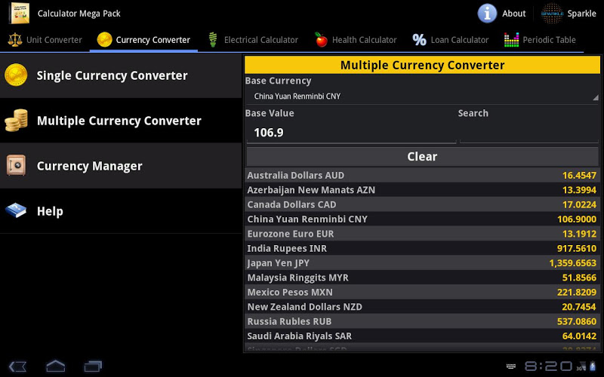Tap the 8:20 clock in status bar
Image resolution: width=604 pixels, height=377 pixels.
tap(549, 366)
